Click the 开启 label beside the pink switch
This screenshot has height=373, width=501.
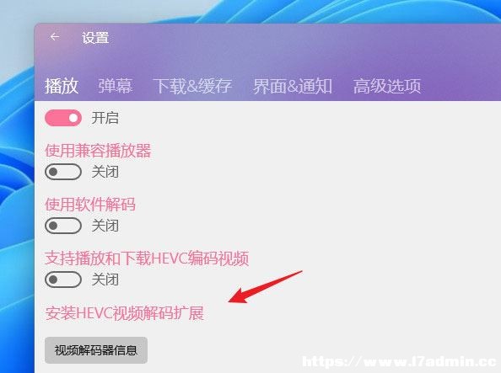[x=105, y=118]
